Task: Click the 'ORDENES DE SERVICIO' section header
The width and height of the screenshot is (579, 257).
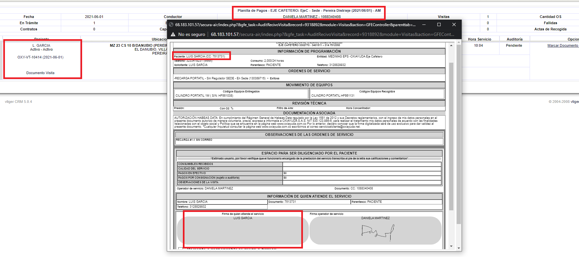Action: pos(309,71)
